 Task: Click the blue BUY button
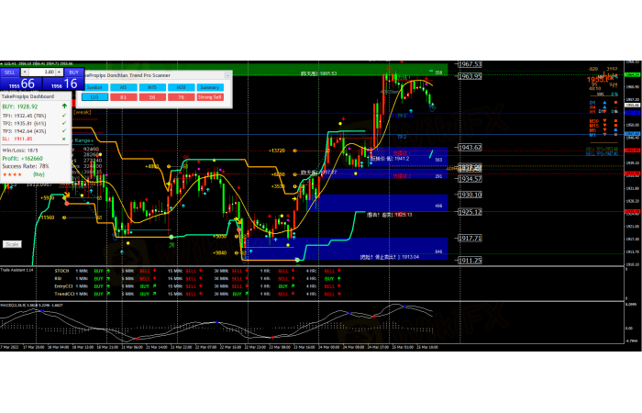(x=73, y=71)
